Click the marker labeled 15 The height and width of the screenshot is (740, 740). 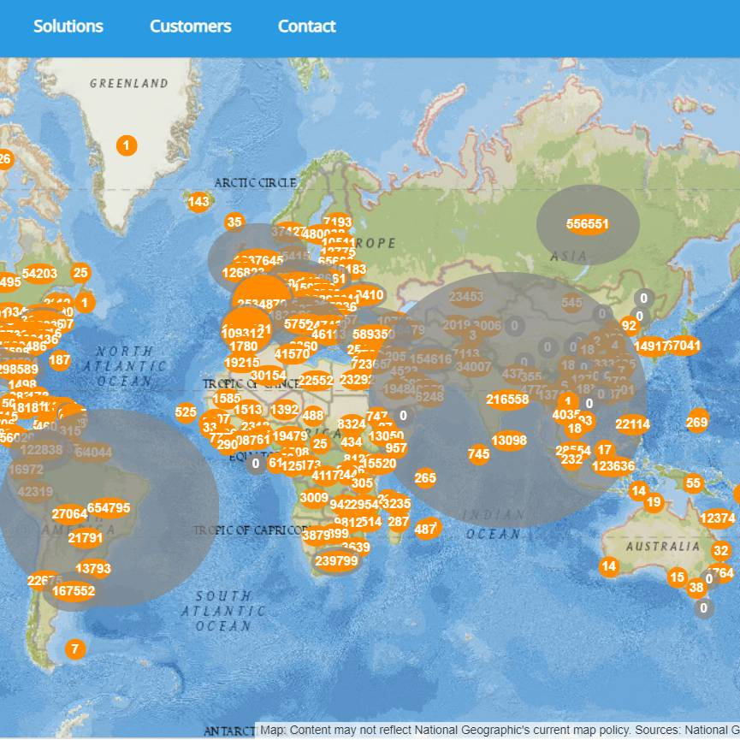click(x=678, y=577)
